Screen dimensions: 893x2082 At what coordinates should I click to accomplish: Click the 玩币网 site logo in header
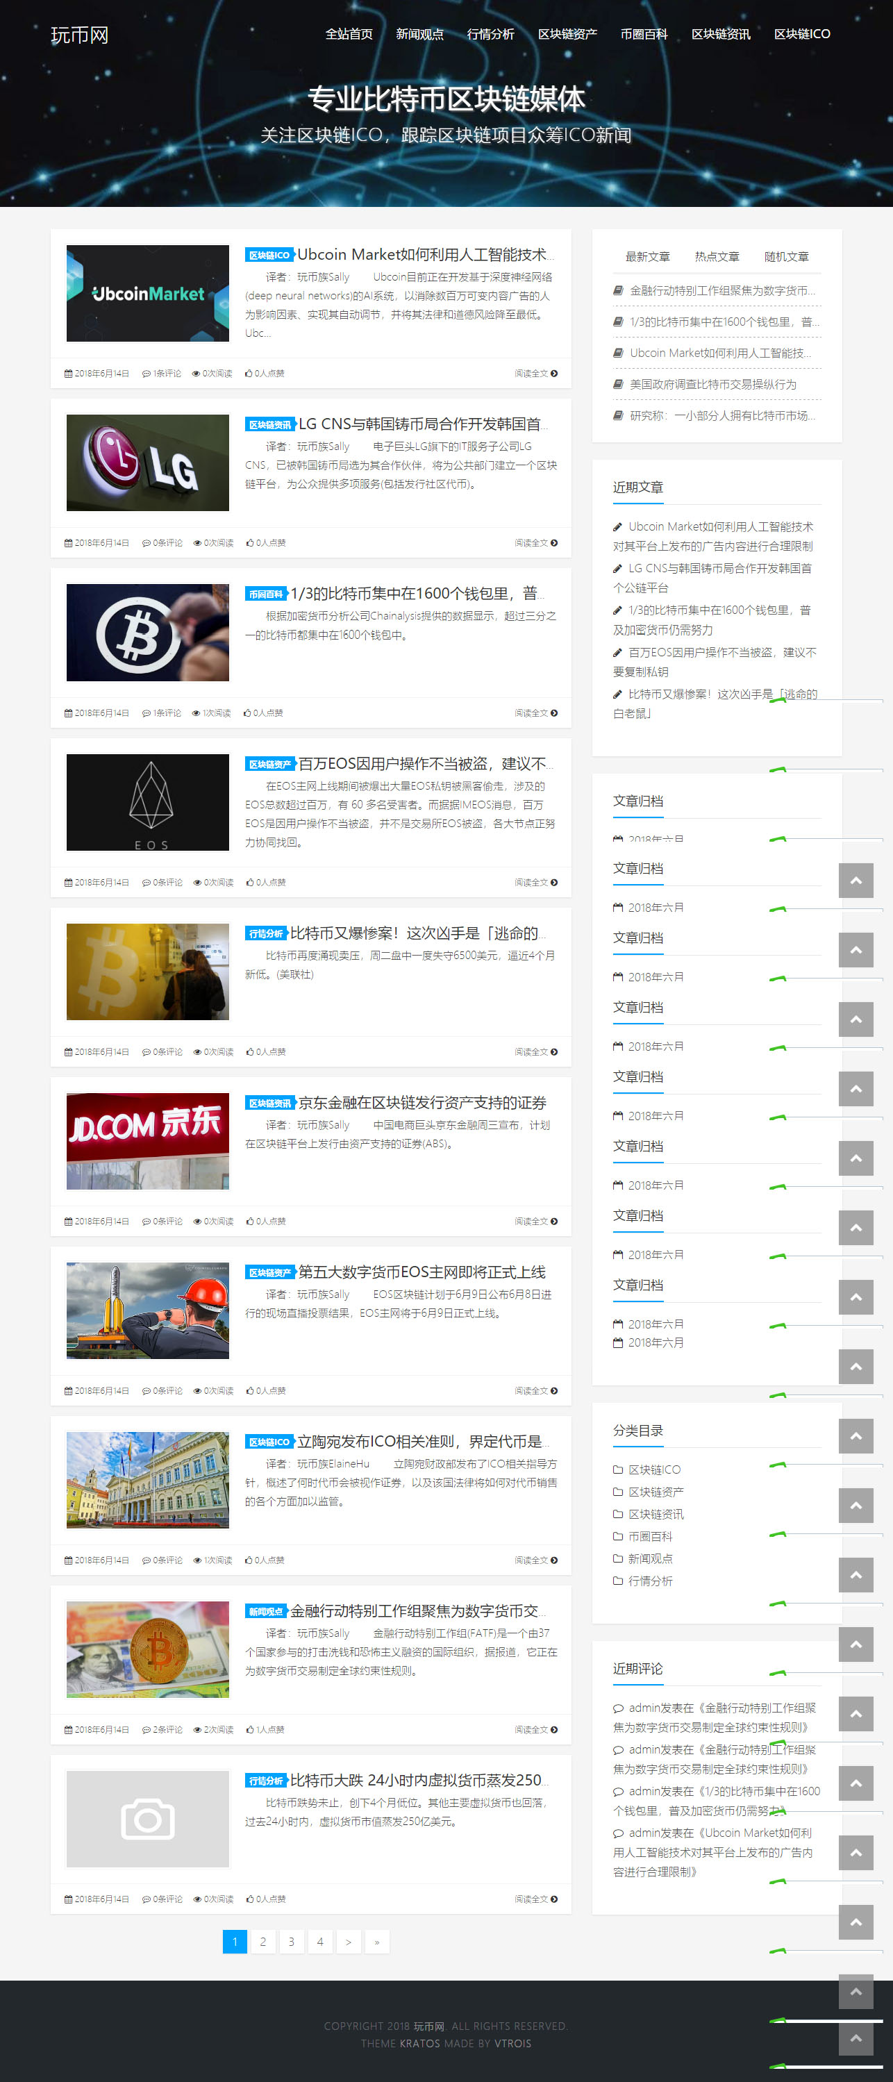(x=79, y=35)
